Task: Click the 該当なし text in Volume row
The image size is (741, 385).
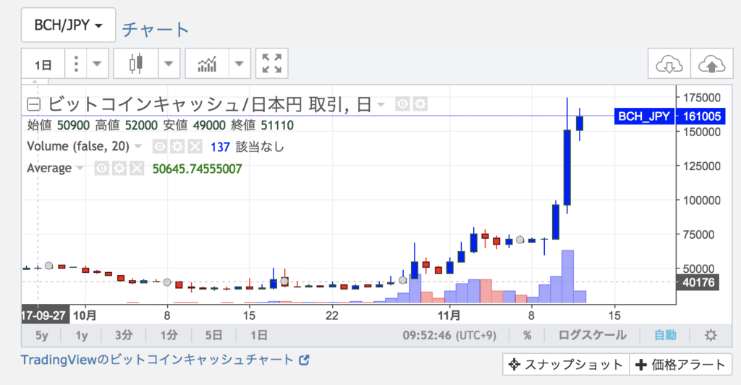Action: [x=260, y=147]
